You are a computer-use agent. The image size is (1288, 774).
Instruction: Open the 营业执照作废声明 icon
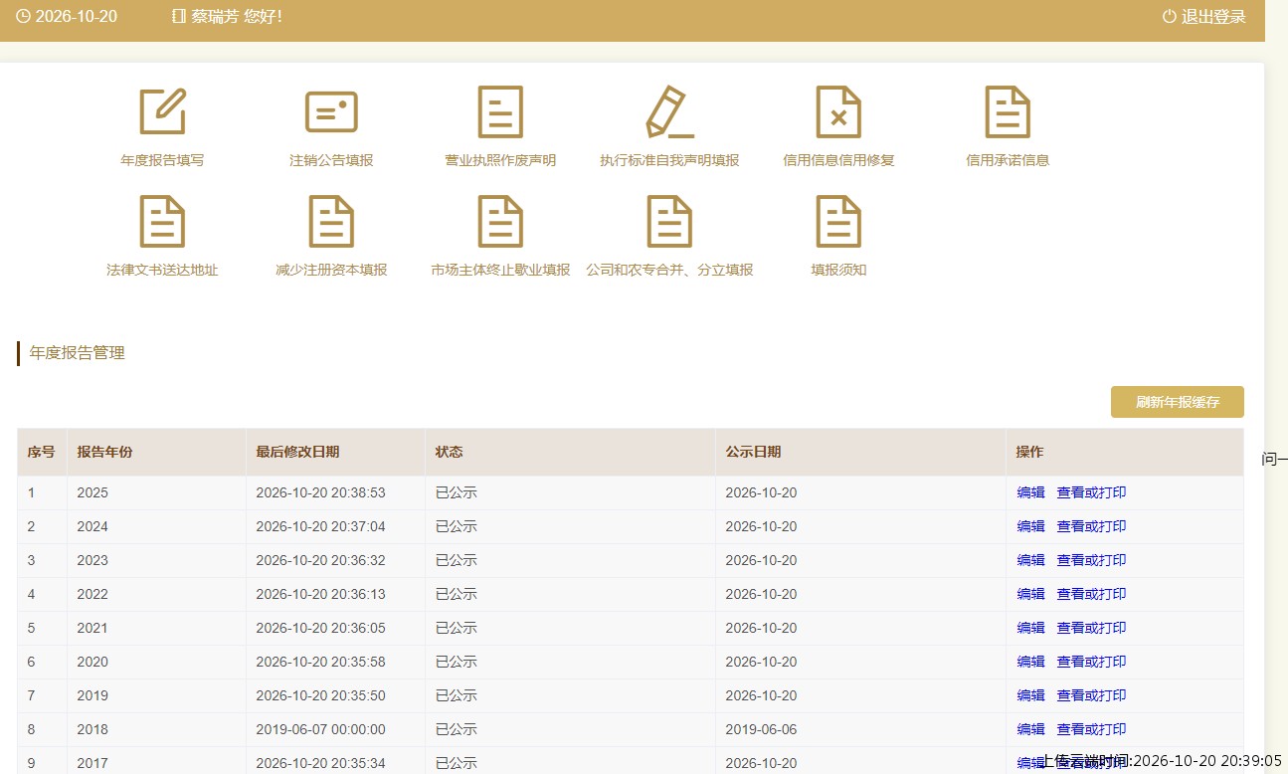tap(500, 111)
